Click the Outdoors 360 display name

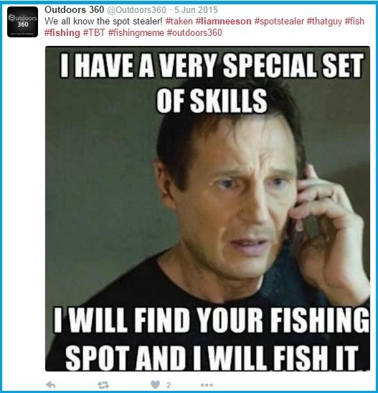pos(74,10)
